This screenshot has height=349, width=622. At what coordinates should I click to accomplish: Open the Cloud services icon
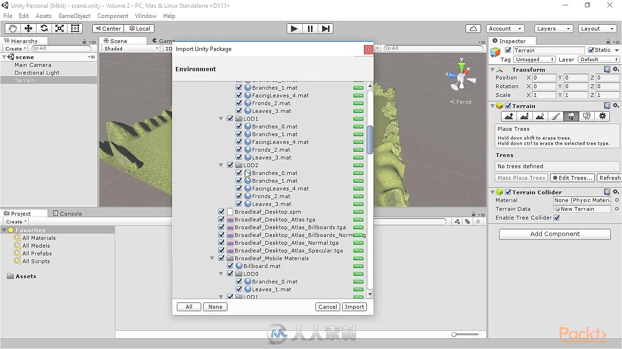point(473,29)
